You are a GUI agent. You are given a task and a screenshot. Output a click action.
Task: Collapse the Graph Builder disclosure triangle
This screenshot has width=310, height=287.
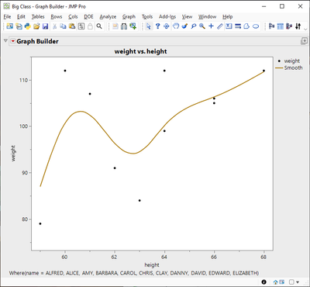(5, 41)
